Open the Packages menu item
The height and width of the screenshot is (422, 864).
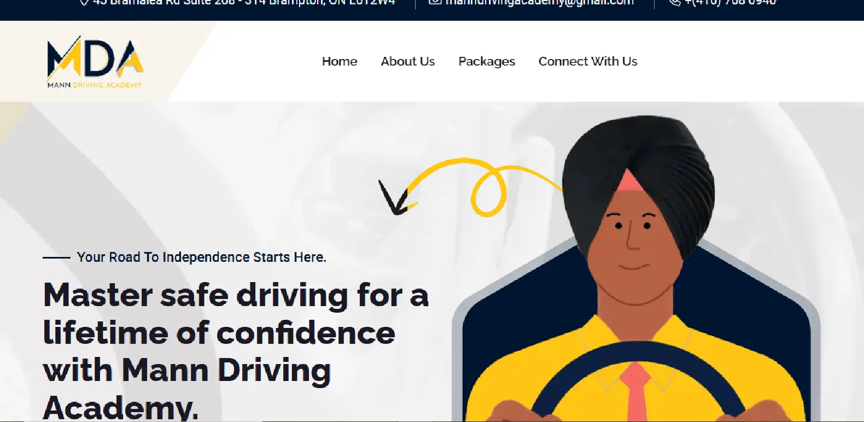click(x=487, y=62)
